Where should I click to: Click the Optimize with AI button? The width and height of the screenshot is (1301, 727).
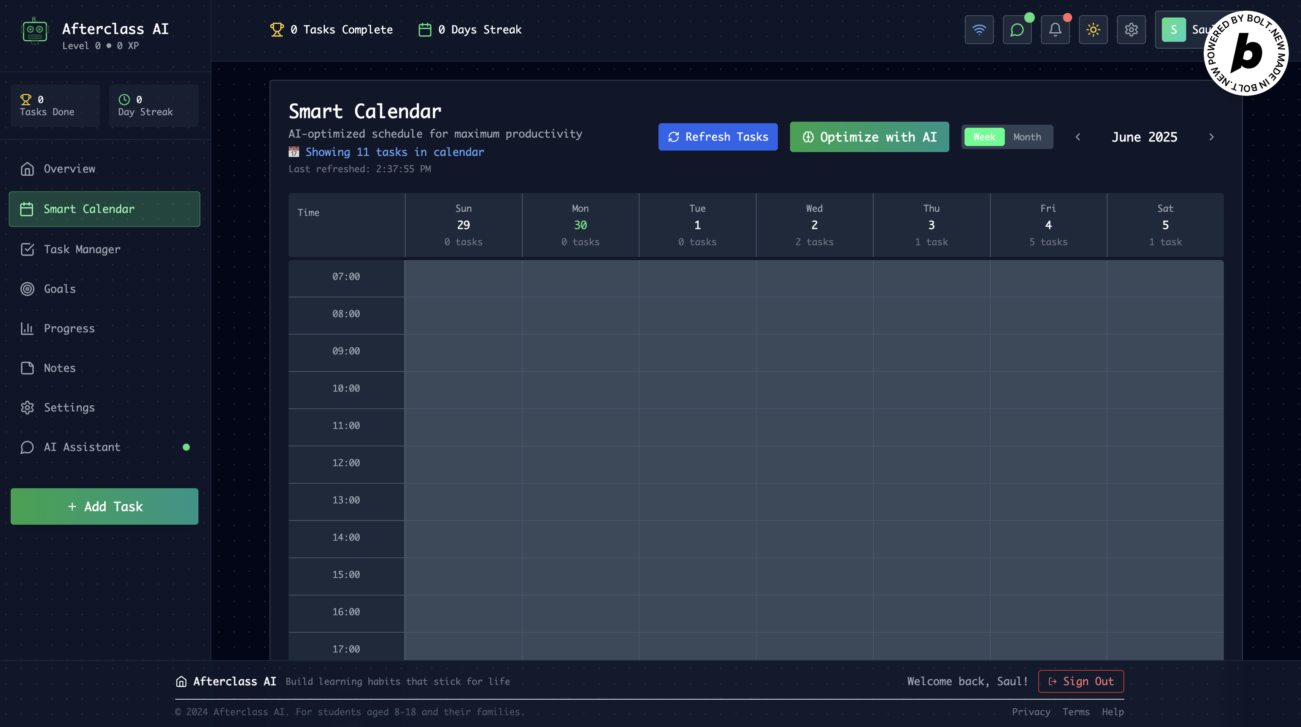869,137
